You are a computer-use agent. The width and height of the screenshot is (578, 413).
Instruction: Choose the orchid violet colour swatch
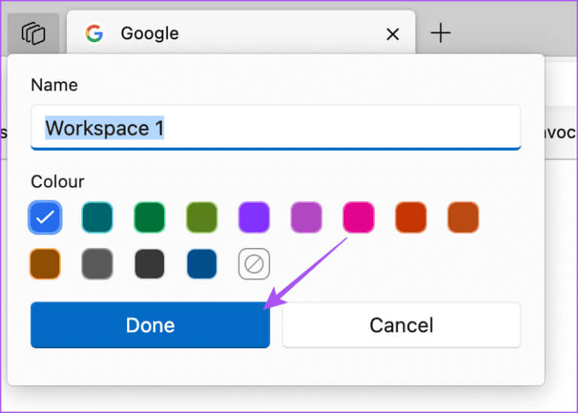tap(306, 217)
